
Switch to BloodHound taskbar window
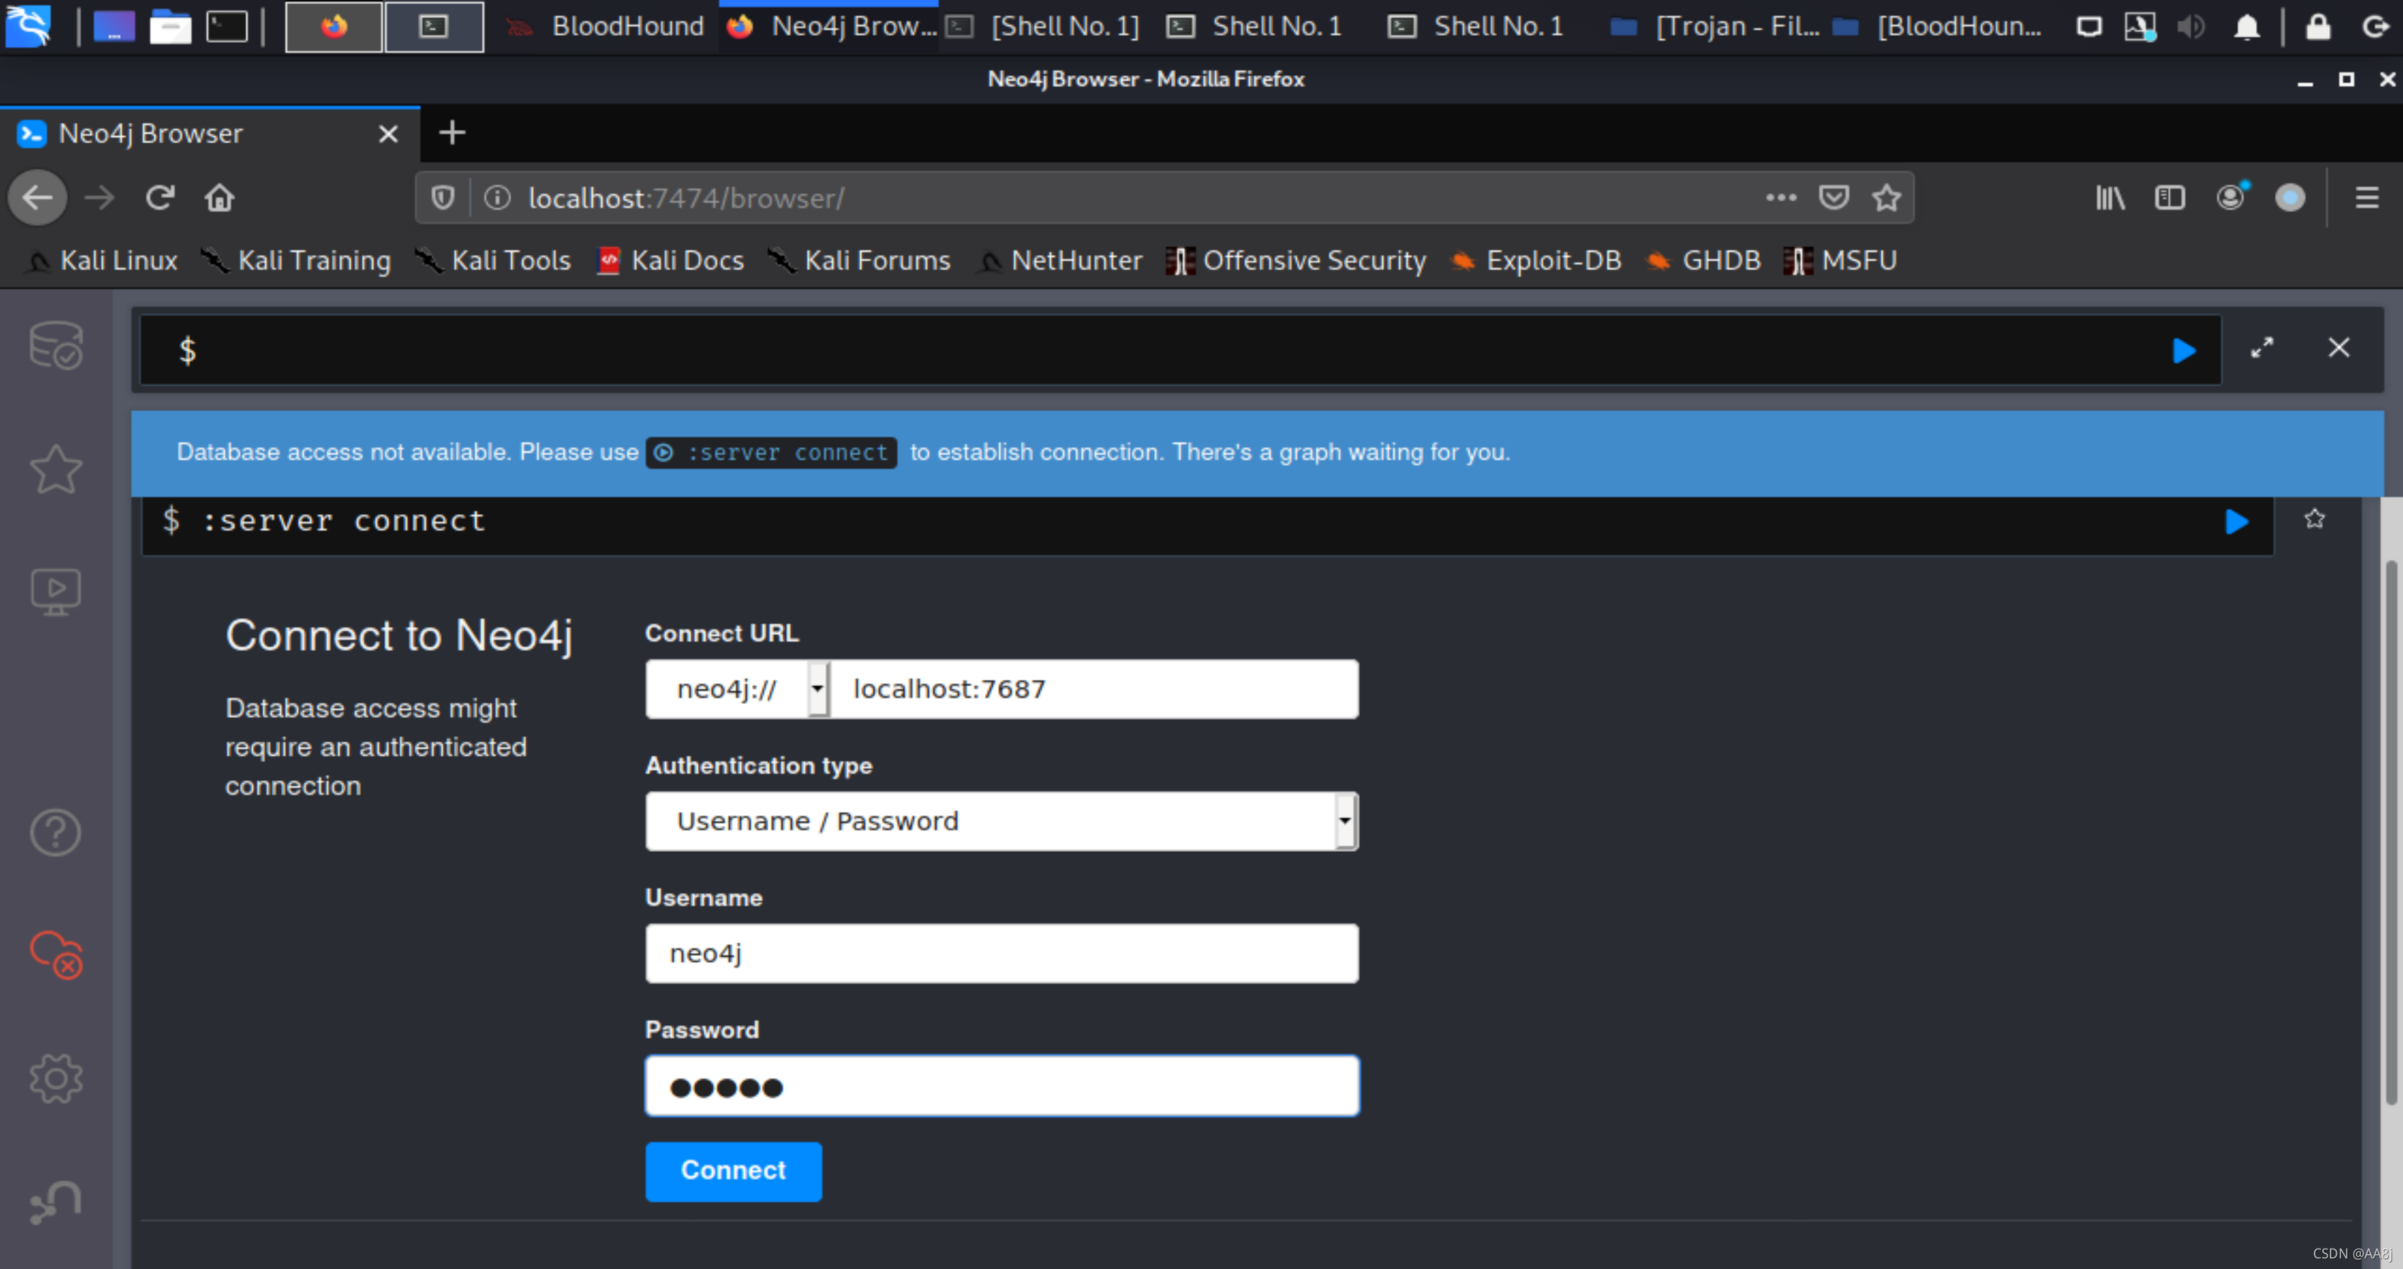[606, 26]
